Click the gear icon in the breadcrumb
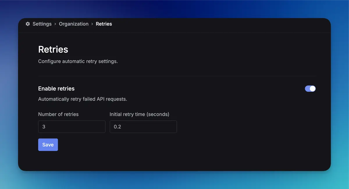The width and height of the screenshot is (349, 189). 28,24
